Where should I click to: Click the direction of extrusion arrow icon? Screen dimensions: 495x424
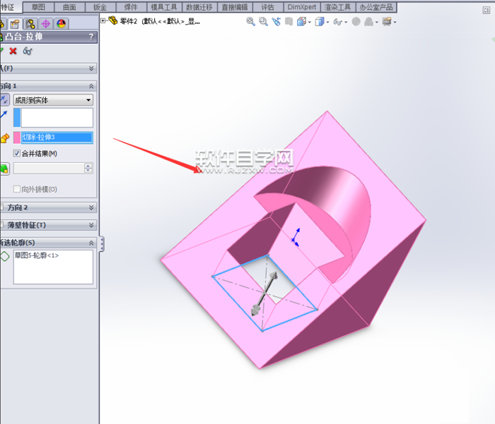point(4,114)
